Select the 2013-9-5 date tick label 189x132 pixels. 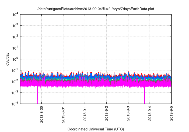(171, 113)
